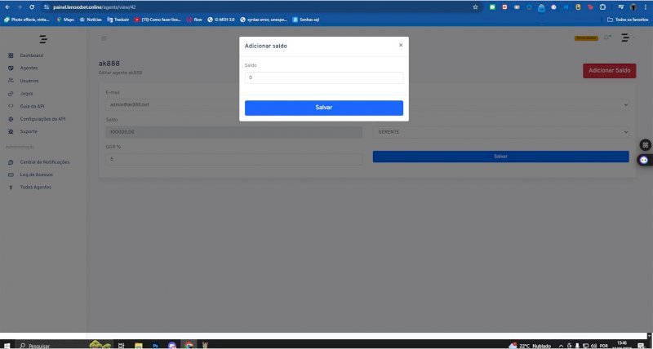Open Central de Notificações
Screen dimensions: 653x349
click(x=45, y=162)
